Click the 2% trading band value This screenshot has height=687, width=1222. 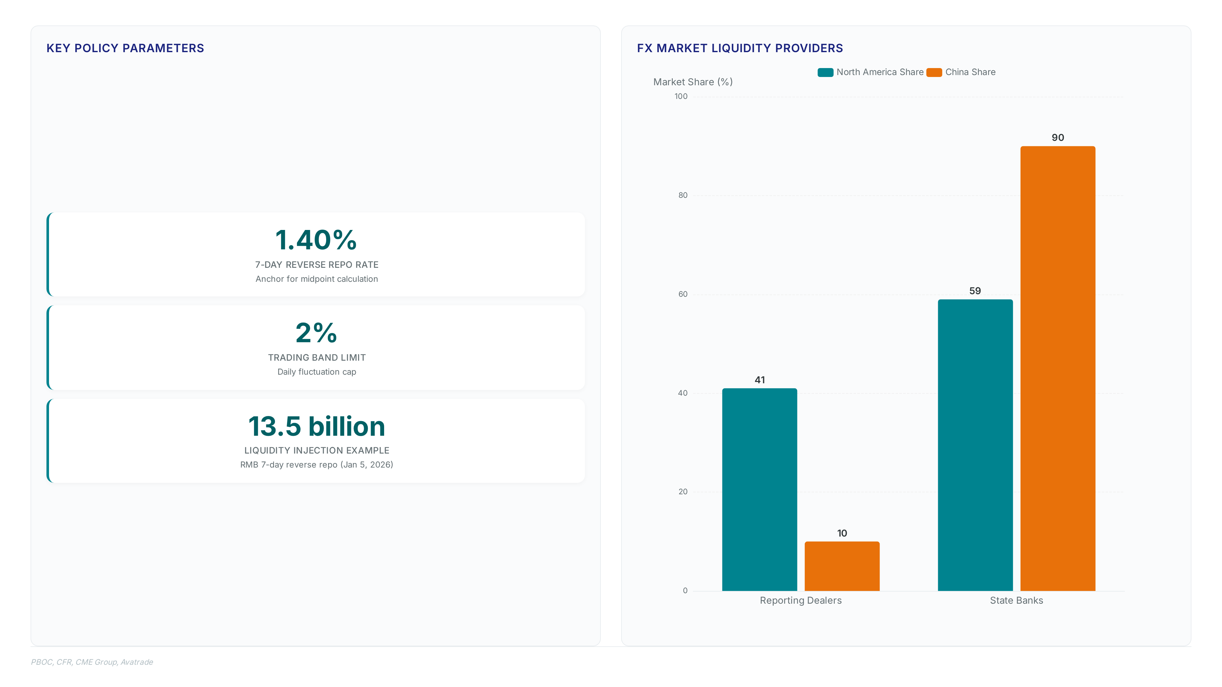tap(316, 333)
